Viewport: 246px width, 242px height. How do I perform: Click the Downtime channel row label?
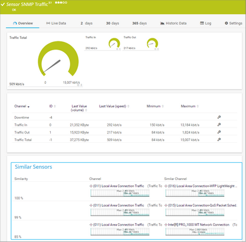(22, 117)
